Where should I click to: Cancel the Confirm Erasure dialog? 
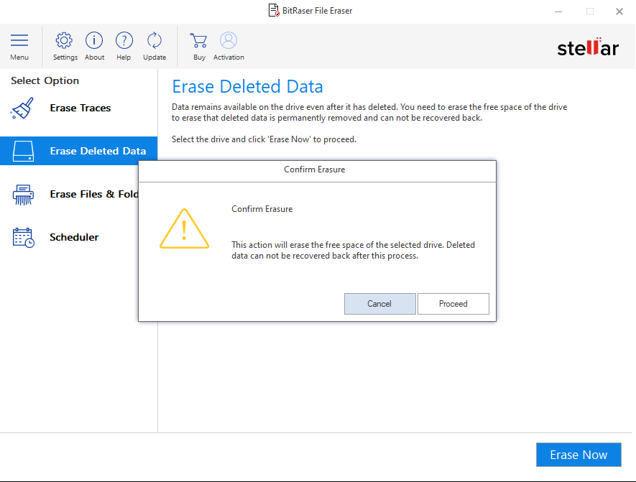379,304
